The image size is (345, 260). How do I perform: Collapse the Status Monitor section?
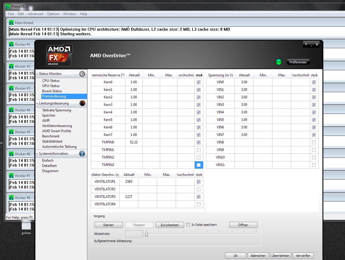[37, 74]
